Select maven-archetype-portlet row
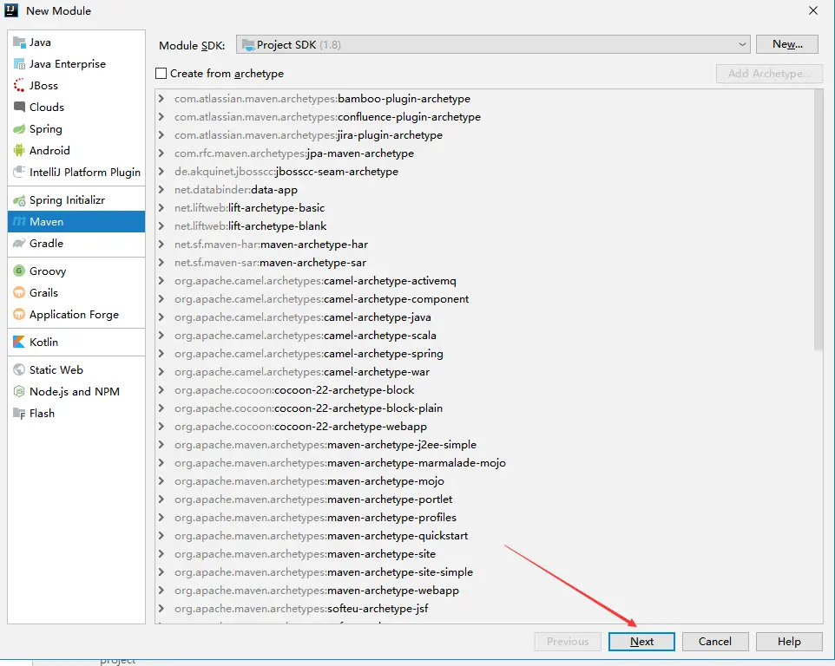This screenshot has height=666, width=835. 484,499
